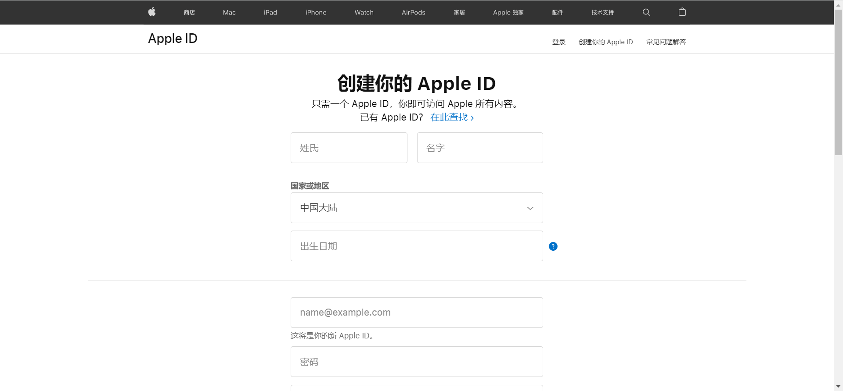Focus the name@example.com email field
Image resolution: width=843 pixels, height=391 pixels.
point(417,313)
